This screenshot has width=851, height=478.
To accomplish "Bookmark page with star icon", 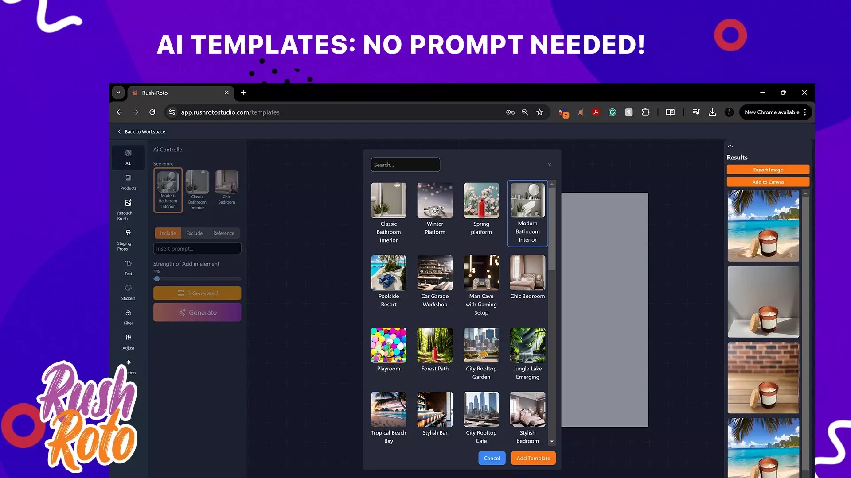I will [x=539, y=112].
